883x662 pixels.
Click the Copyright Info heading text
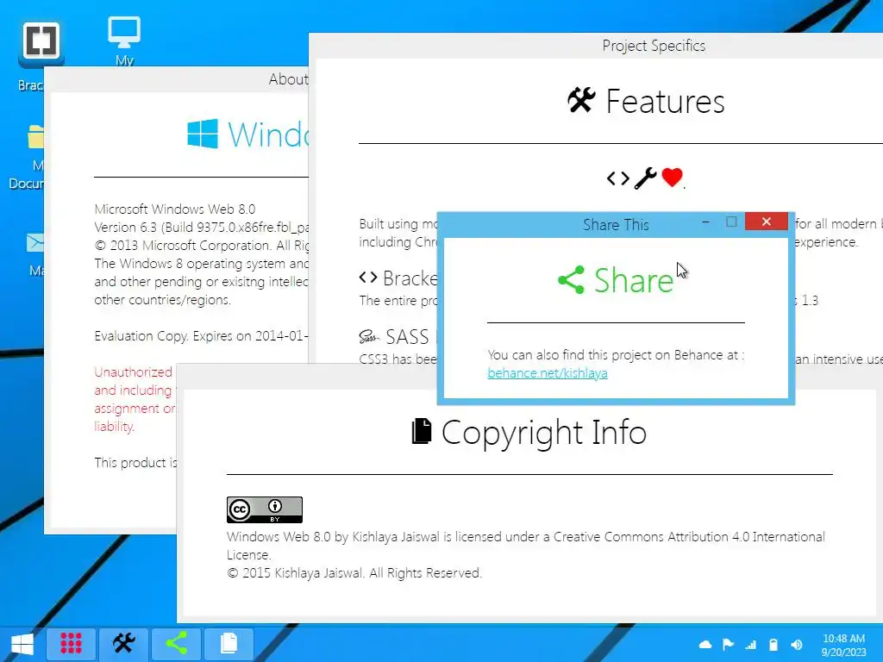click(x=544, y=433)
